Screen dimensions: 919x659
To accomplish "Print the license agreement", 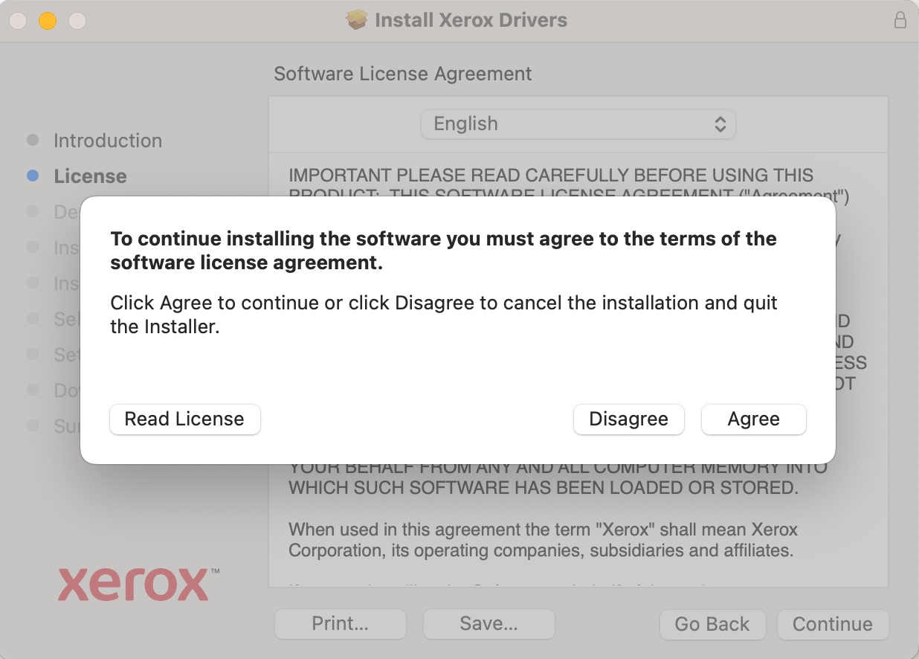I will coord(340,624).
